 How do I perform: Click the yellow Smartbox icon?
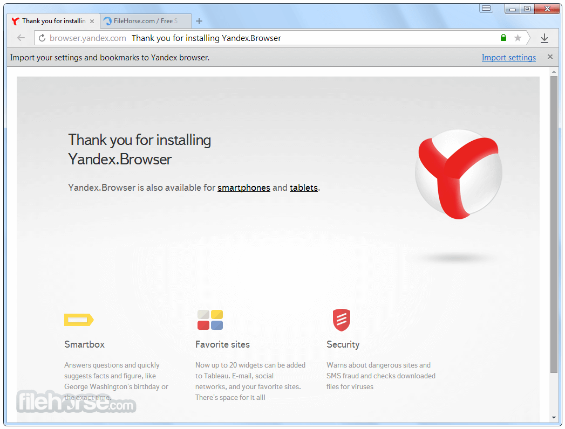coord(79,320)
